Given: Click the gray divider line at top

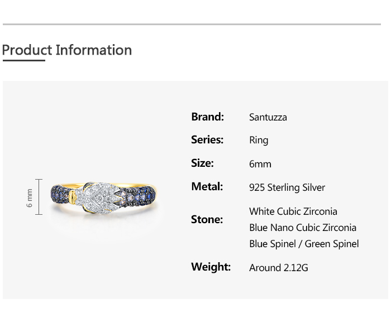Looking at the screenshot, I should click(x=192, y=25).
